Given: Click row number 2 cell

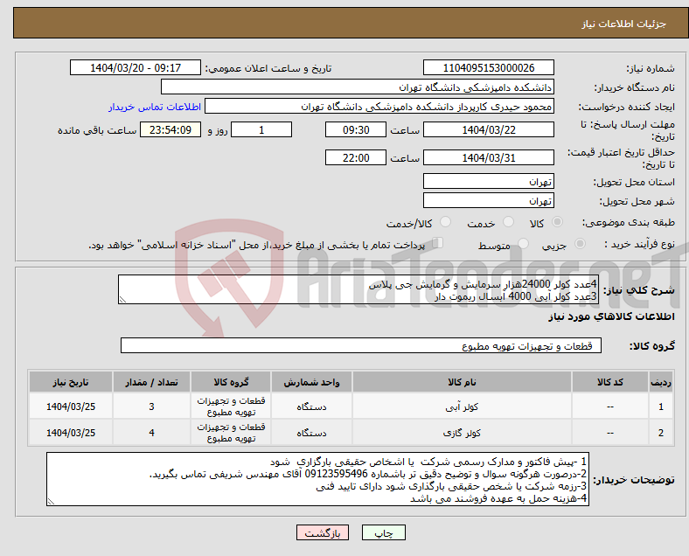Looking at the screenshot, I should [660, 433].
